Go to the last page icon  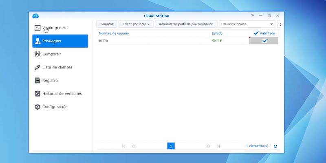coord(218,146)
